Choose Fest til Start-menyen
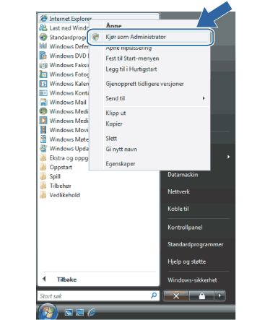Screen dimensions: 270x320 click(132, 59)
